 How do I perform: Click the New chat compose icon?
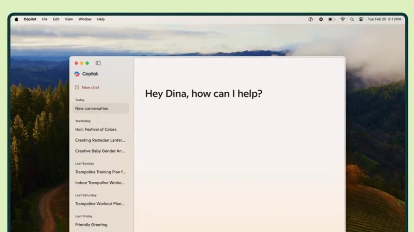pos(77,87)
